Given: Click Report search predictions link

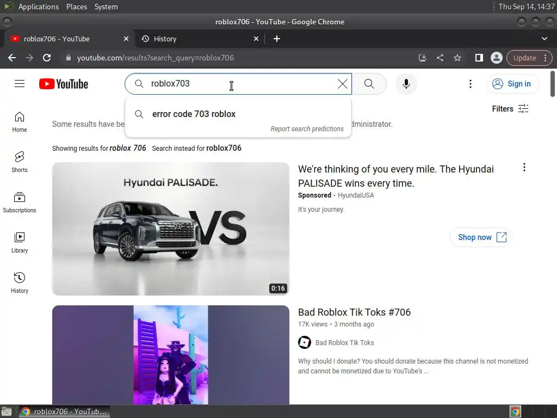Looking at the screenshot, I should tap(307, 128).
